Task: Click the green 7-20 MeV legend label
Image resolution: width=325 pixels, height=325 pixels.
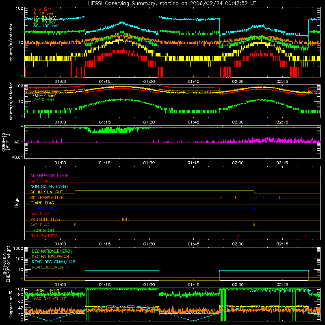Action: click(43, 100)
